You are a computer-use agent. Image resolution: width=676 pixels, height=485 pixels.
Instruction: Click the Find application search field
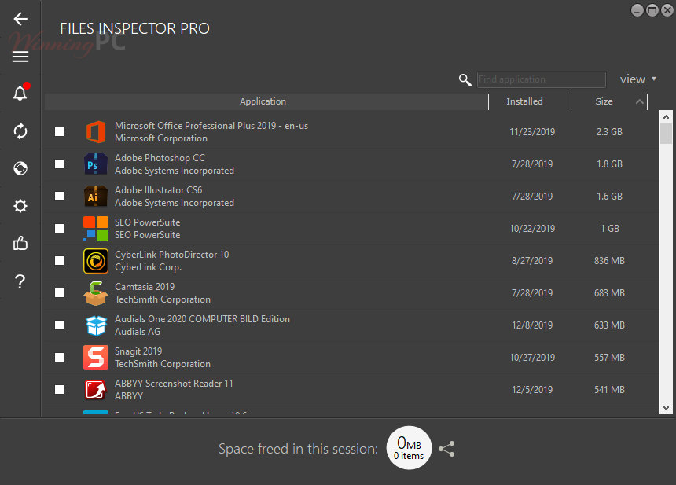[x=542, y=79]
